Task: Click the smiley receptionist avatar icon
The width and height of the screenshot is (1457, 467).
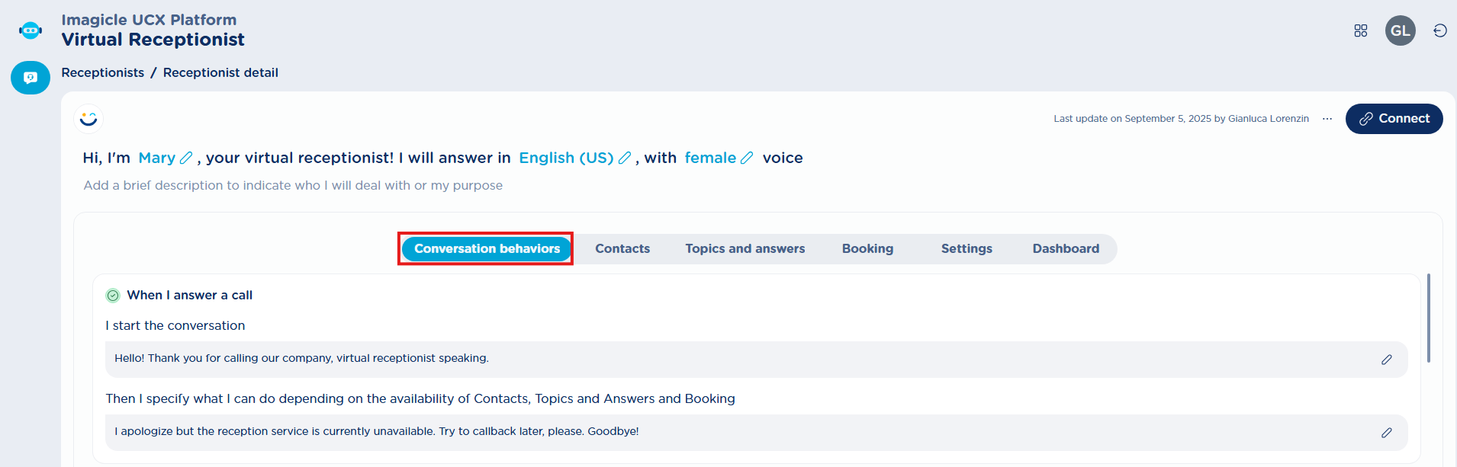Action: pos(88,119)
